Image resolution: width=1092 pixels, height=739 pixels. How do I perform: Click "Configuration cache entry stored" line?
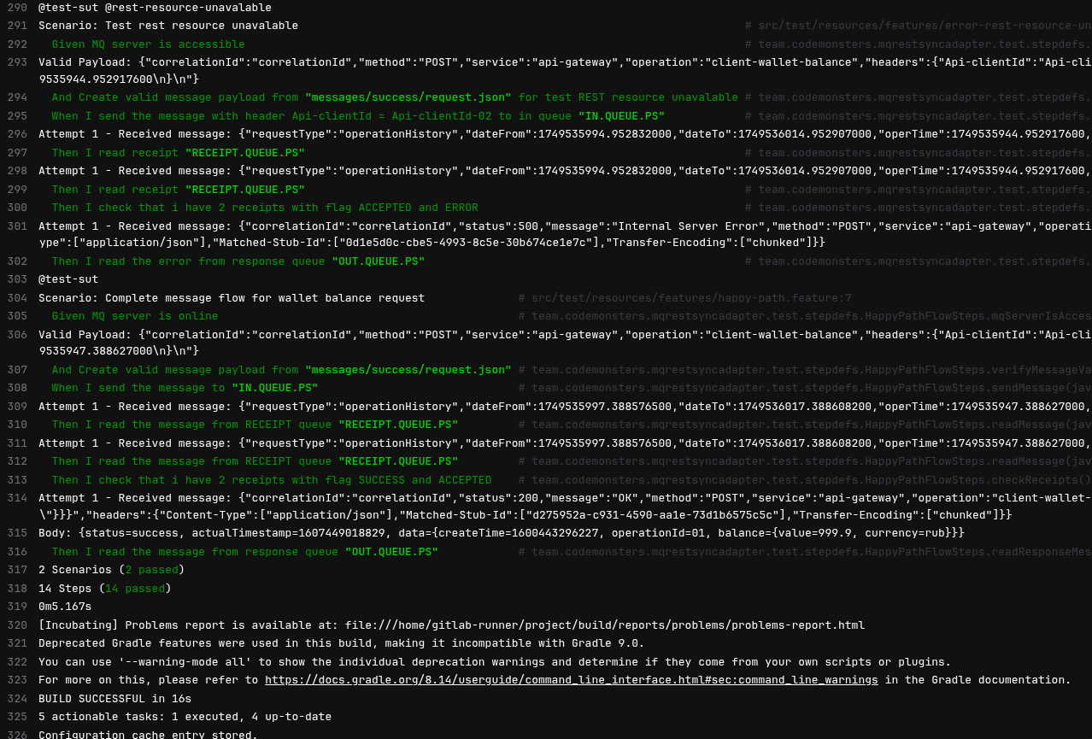point(148,735)
